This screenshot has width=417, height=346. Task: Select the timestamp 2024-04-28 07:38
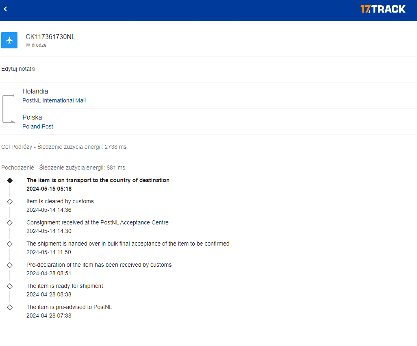pyautogui.click(x=49, y=316)
